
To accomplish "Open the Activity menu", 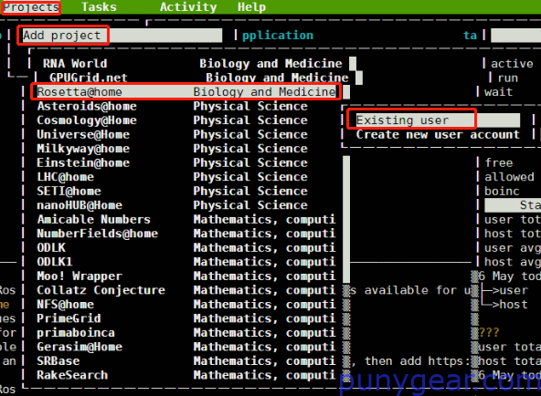I will (x=188, y=7).
